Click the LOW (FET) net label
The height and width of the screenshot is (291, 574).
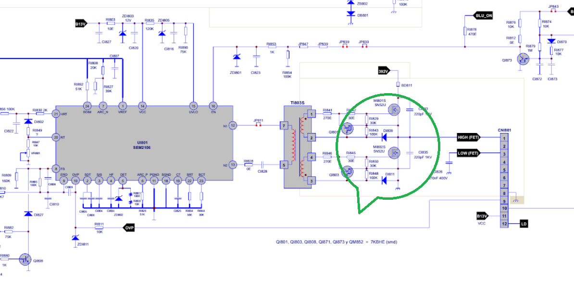(468, 153)
